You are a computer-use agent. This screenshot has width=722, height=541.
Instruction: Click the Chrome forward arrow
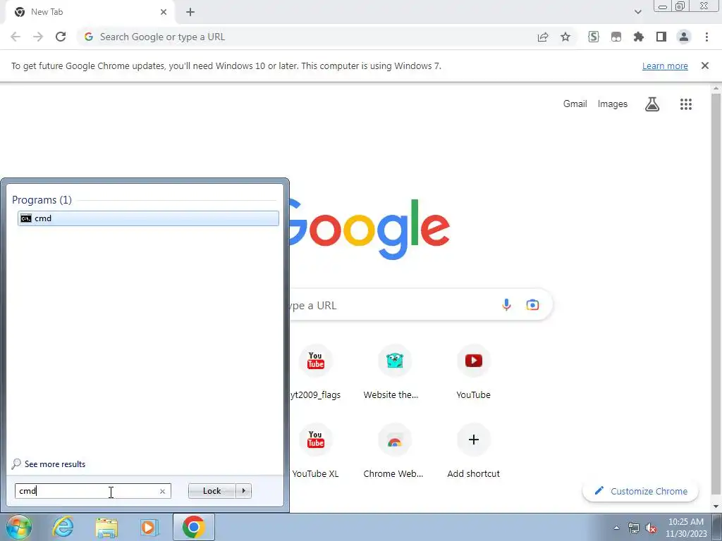coord(38,37)
